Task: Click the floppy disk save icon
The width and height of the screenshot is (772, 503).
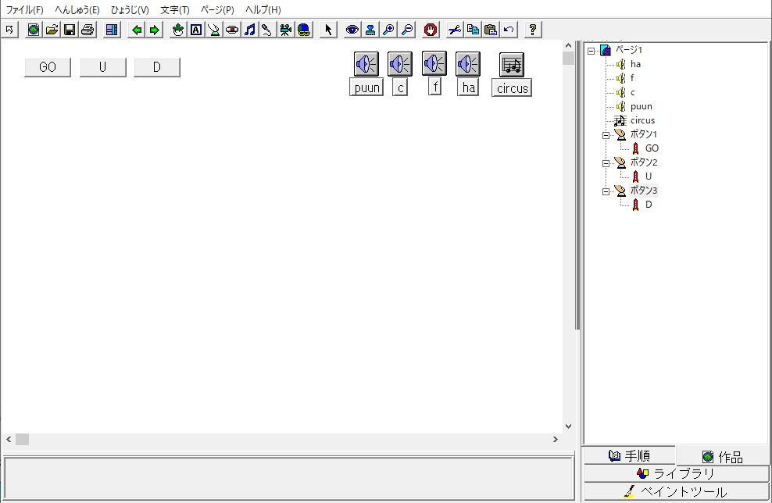Action: tap(70, 30)
